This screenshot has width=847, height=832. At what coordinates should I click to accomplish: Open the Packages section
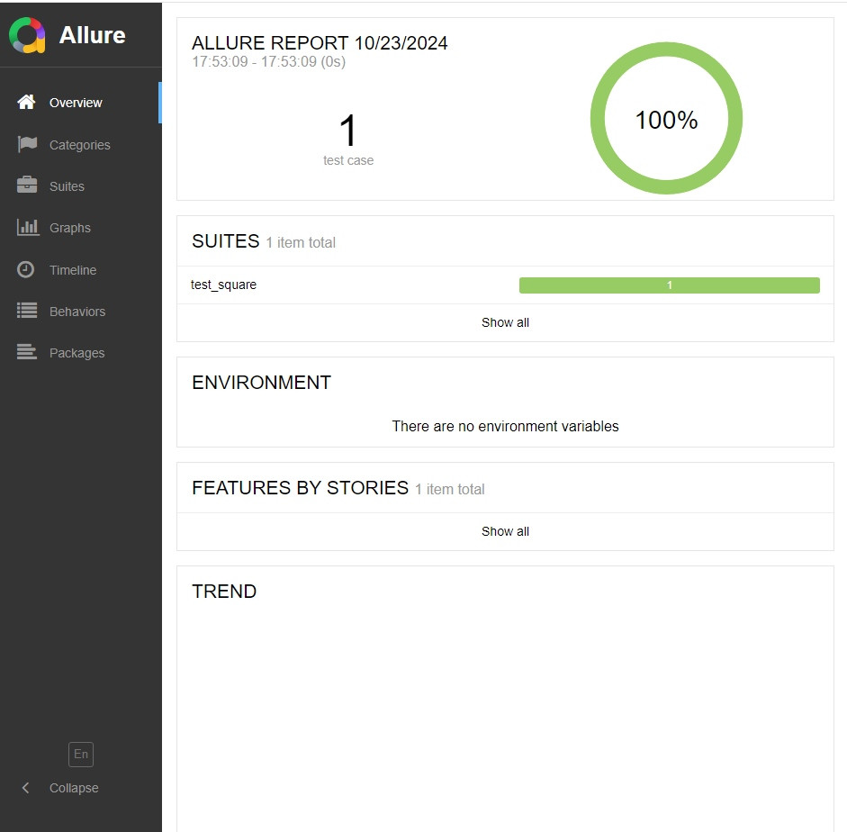point(81,353)
